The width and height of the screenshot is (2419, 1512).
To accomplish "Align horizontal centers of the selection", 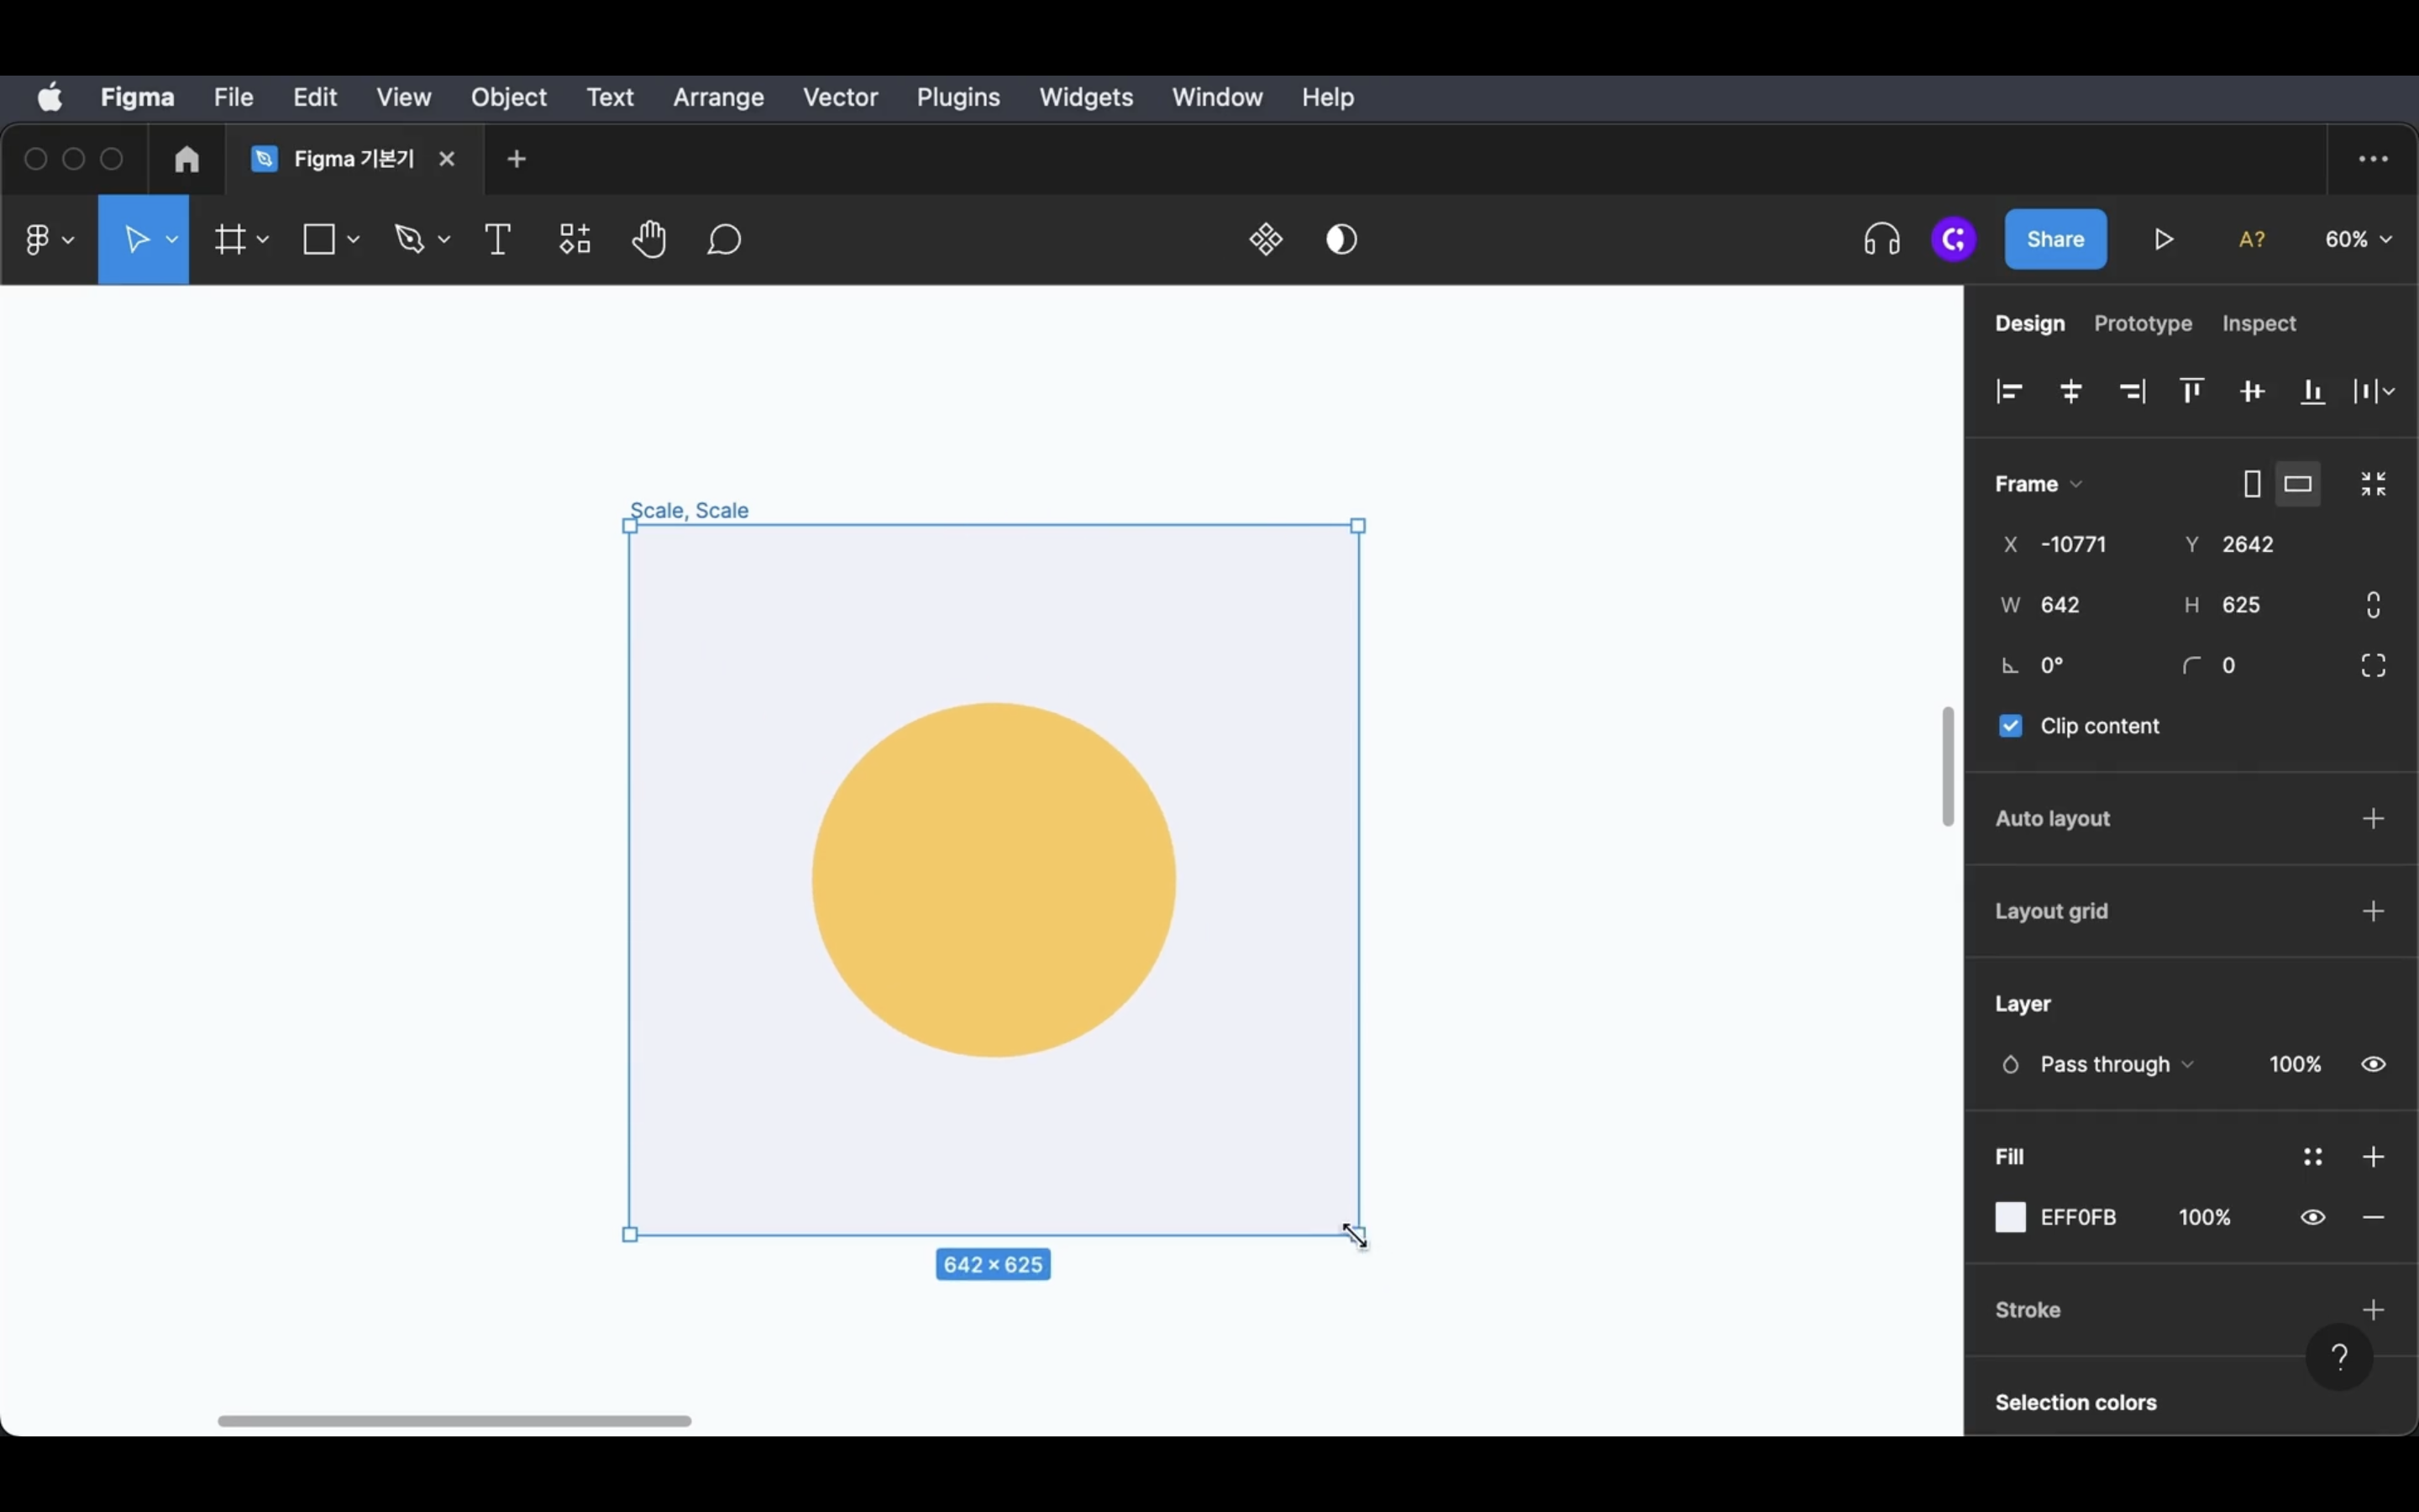I will click(2071, 392).
